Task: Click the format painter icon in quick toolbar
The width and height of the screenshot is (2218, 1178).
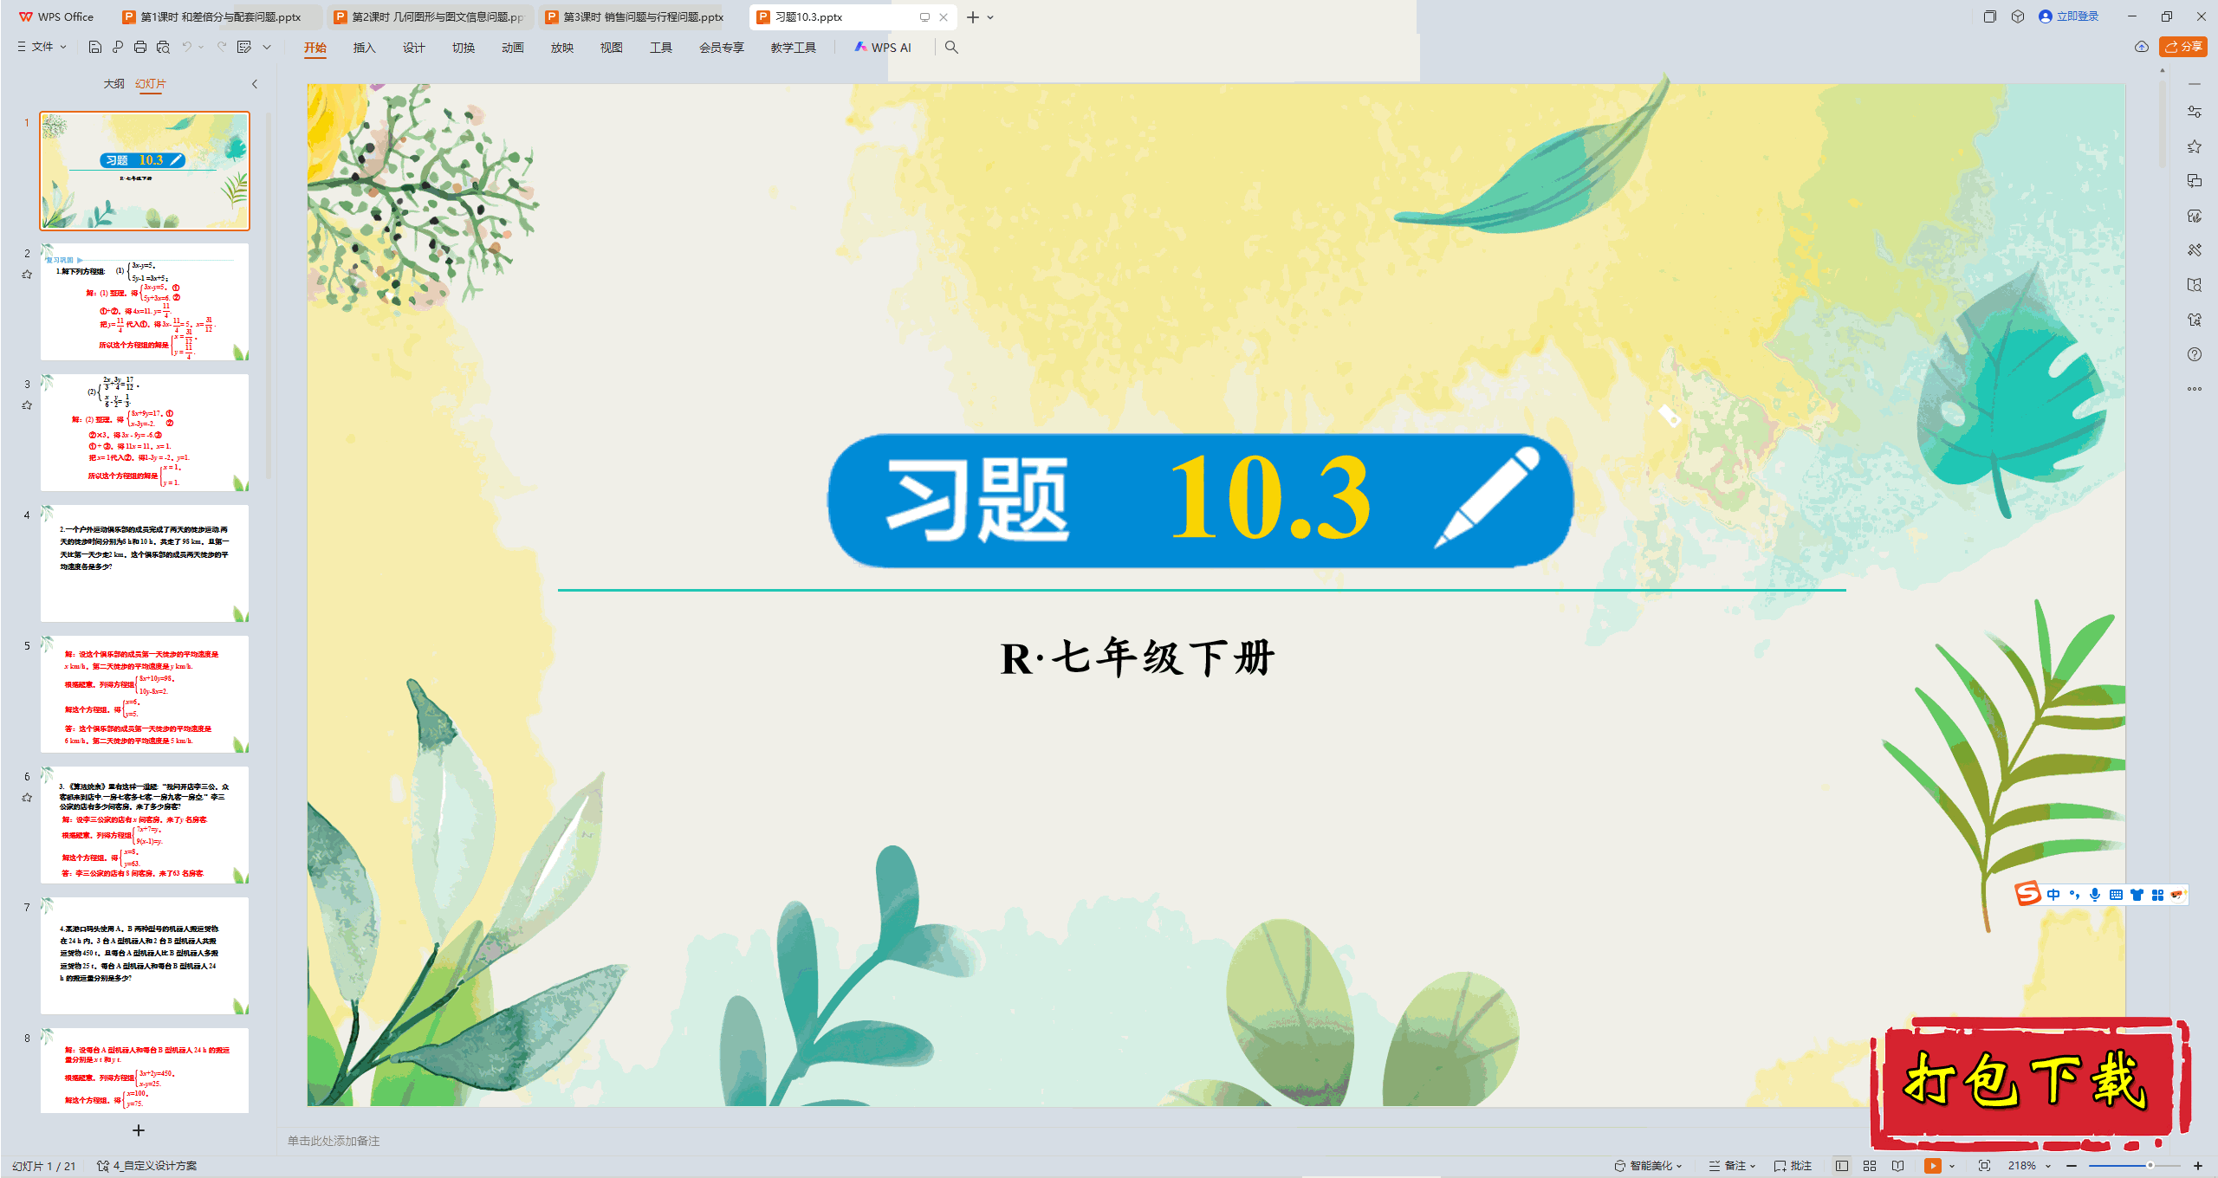Action: coord(244,47)
